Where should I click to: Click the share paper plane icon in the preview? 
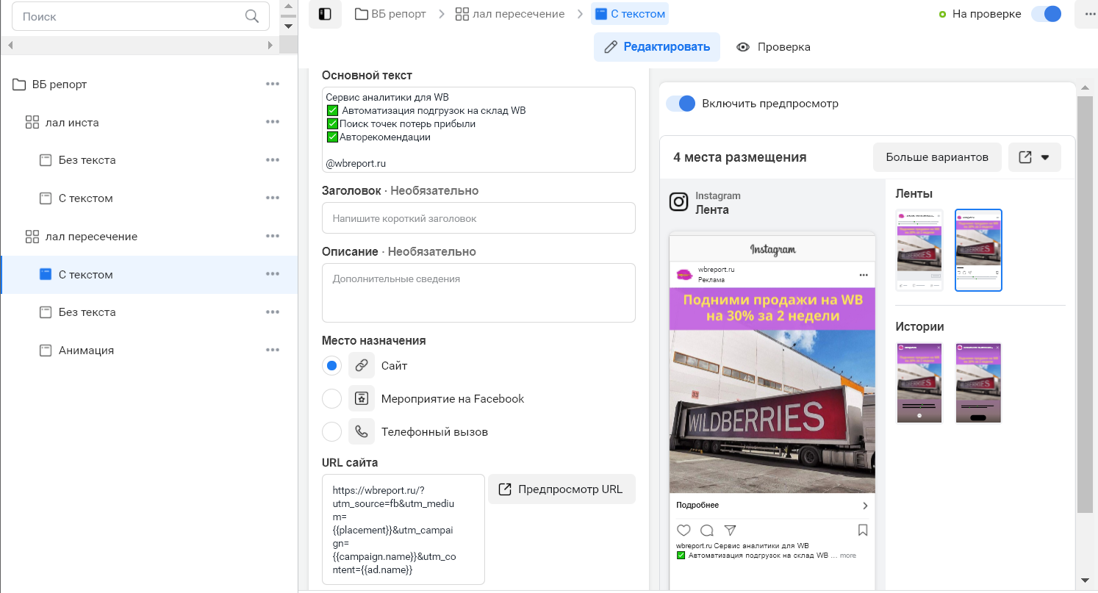point(730,530)
